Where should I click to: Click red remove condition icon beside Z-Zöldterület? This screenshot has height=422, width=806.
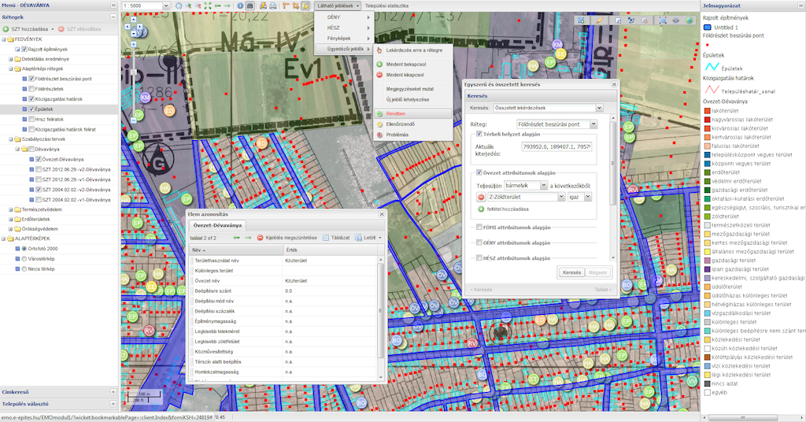pyautogui.click(x=481, y=197)
